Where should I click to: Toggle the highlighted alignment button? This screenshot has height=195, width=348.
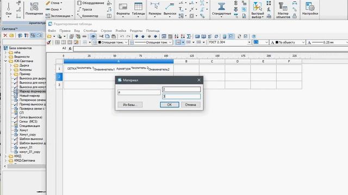pos(178,42)
